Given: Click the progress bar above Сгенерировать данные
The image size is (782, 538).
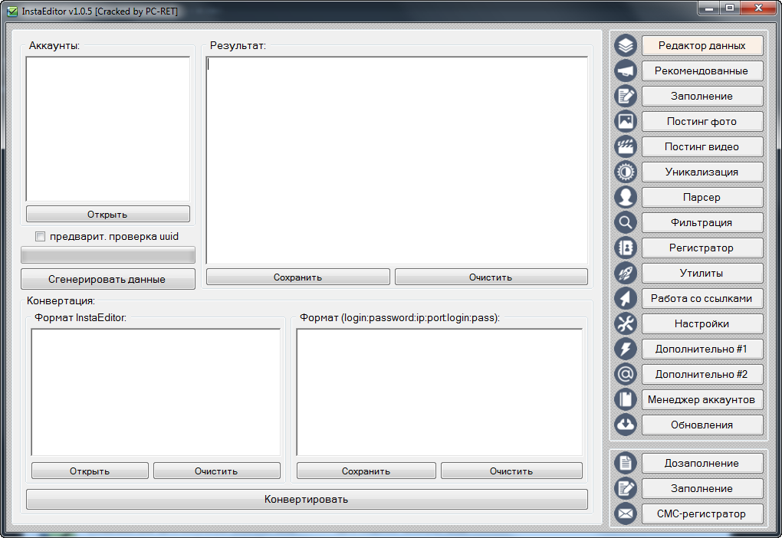Looking at the screenshot, I should (x=107, y=255).
